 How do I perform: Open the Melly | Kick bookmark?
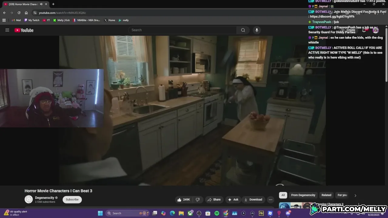[61, 20]
